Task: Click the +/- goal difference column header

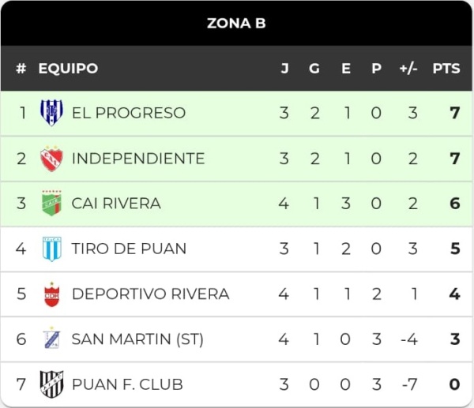Action: [408, 69]
